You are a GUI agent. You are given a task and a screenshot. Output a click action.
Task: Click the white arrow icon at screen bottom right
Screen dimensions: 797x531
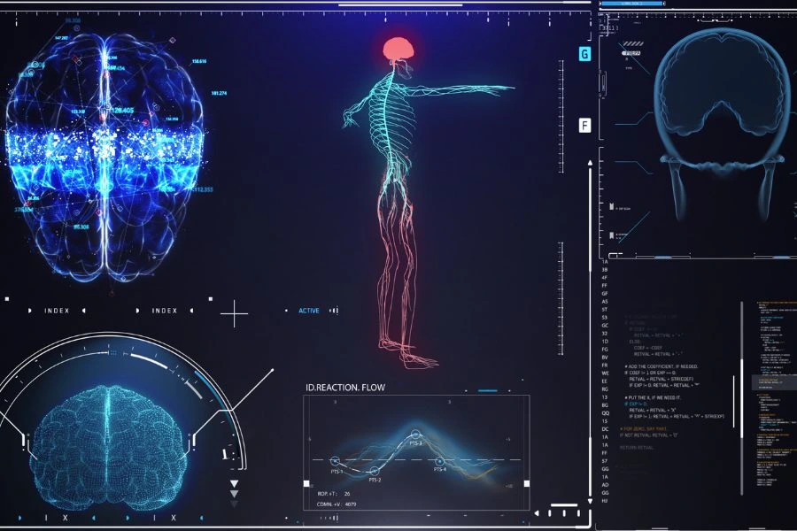(x=537, y=512)
